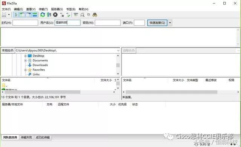241x147 pixels.
Task: Sort local files by 文件名 column header
Action: tap(6, 80)
